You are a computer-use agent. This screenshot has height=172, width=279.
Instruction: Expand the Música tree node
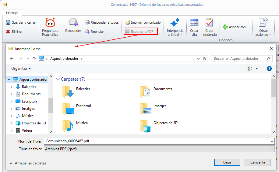click(x=11, y=116)
